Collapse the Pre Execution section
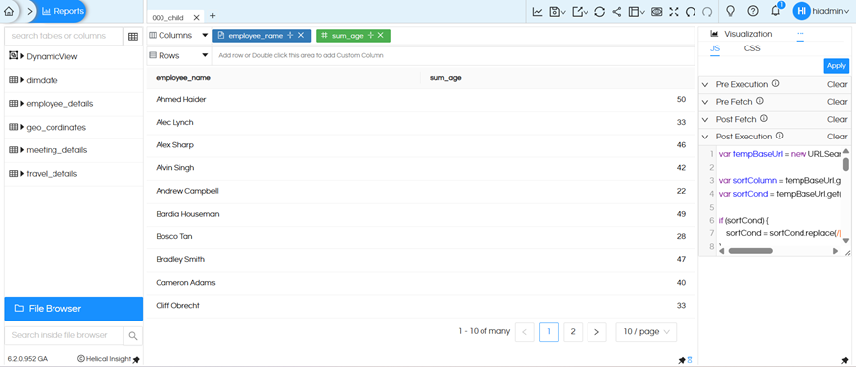This screenshot has height=367, width=856. [705, 84]
